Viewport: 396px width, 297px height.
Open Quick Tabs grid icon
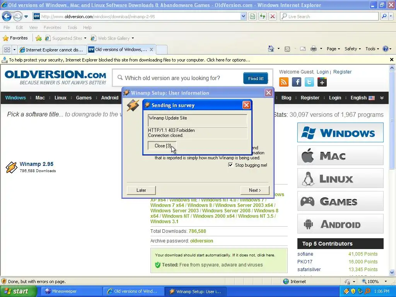click(x=7, y=49)
